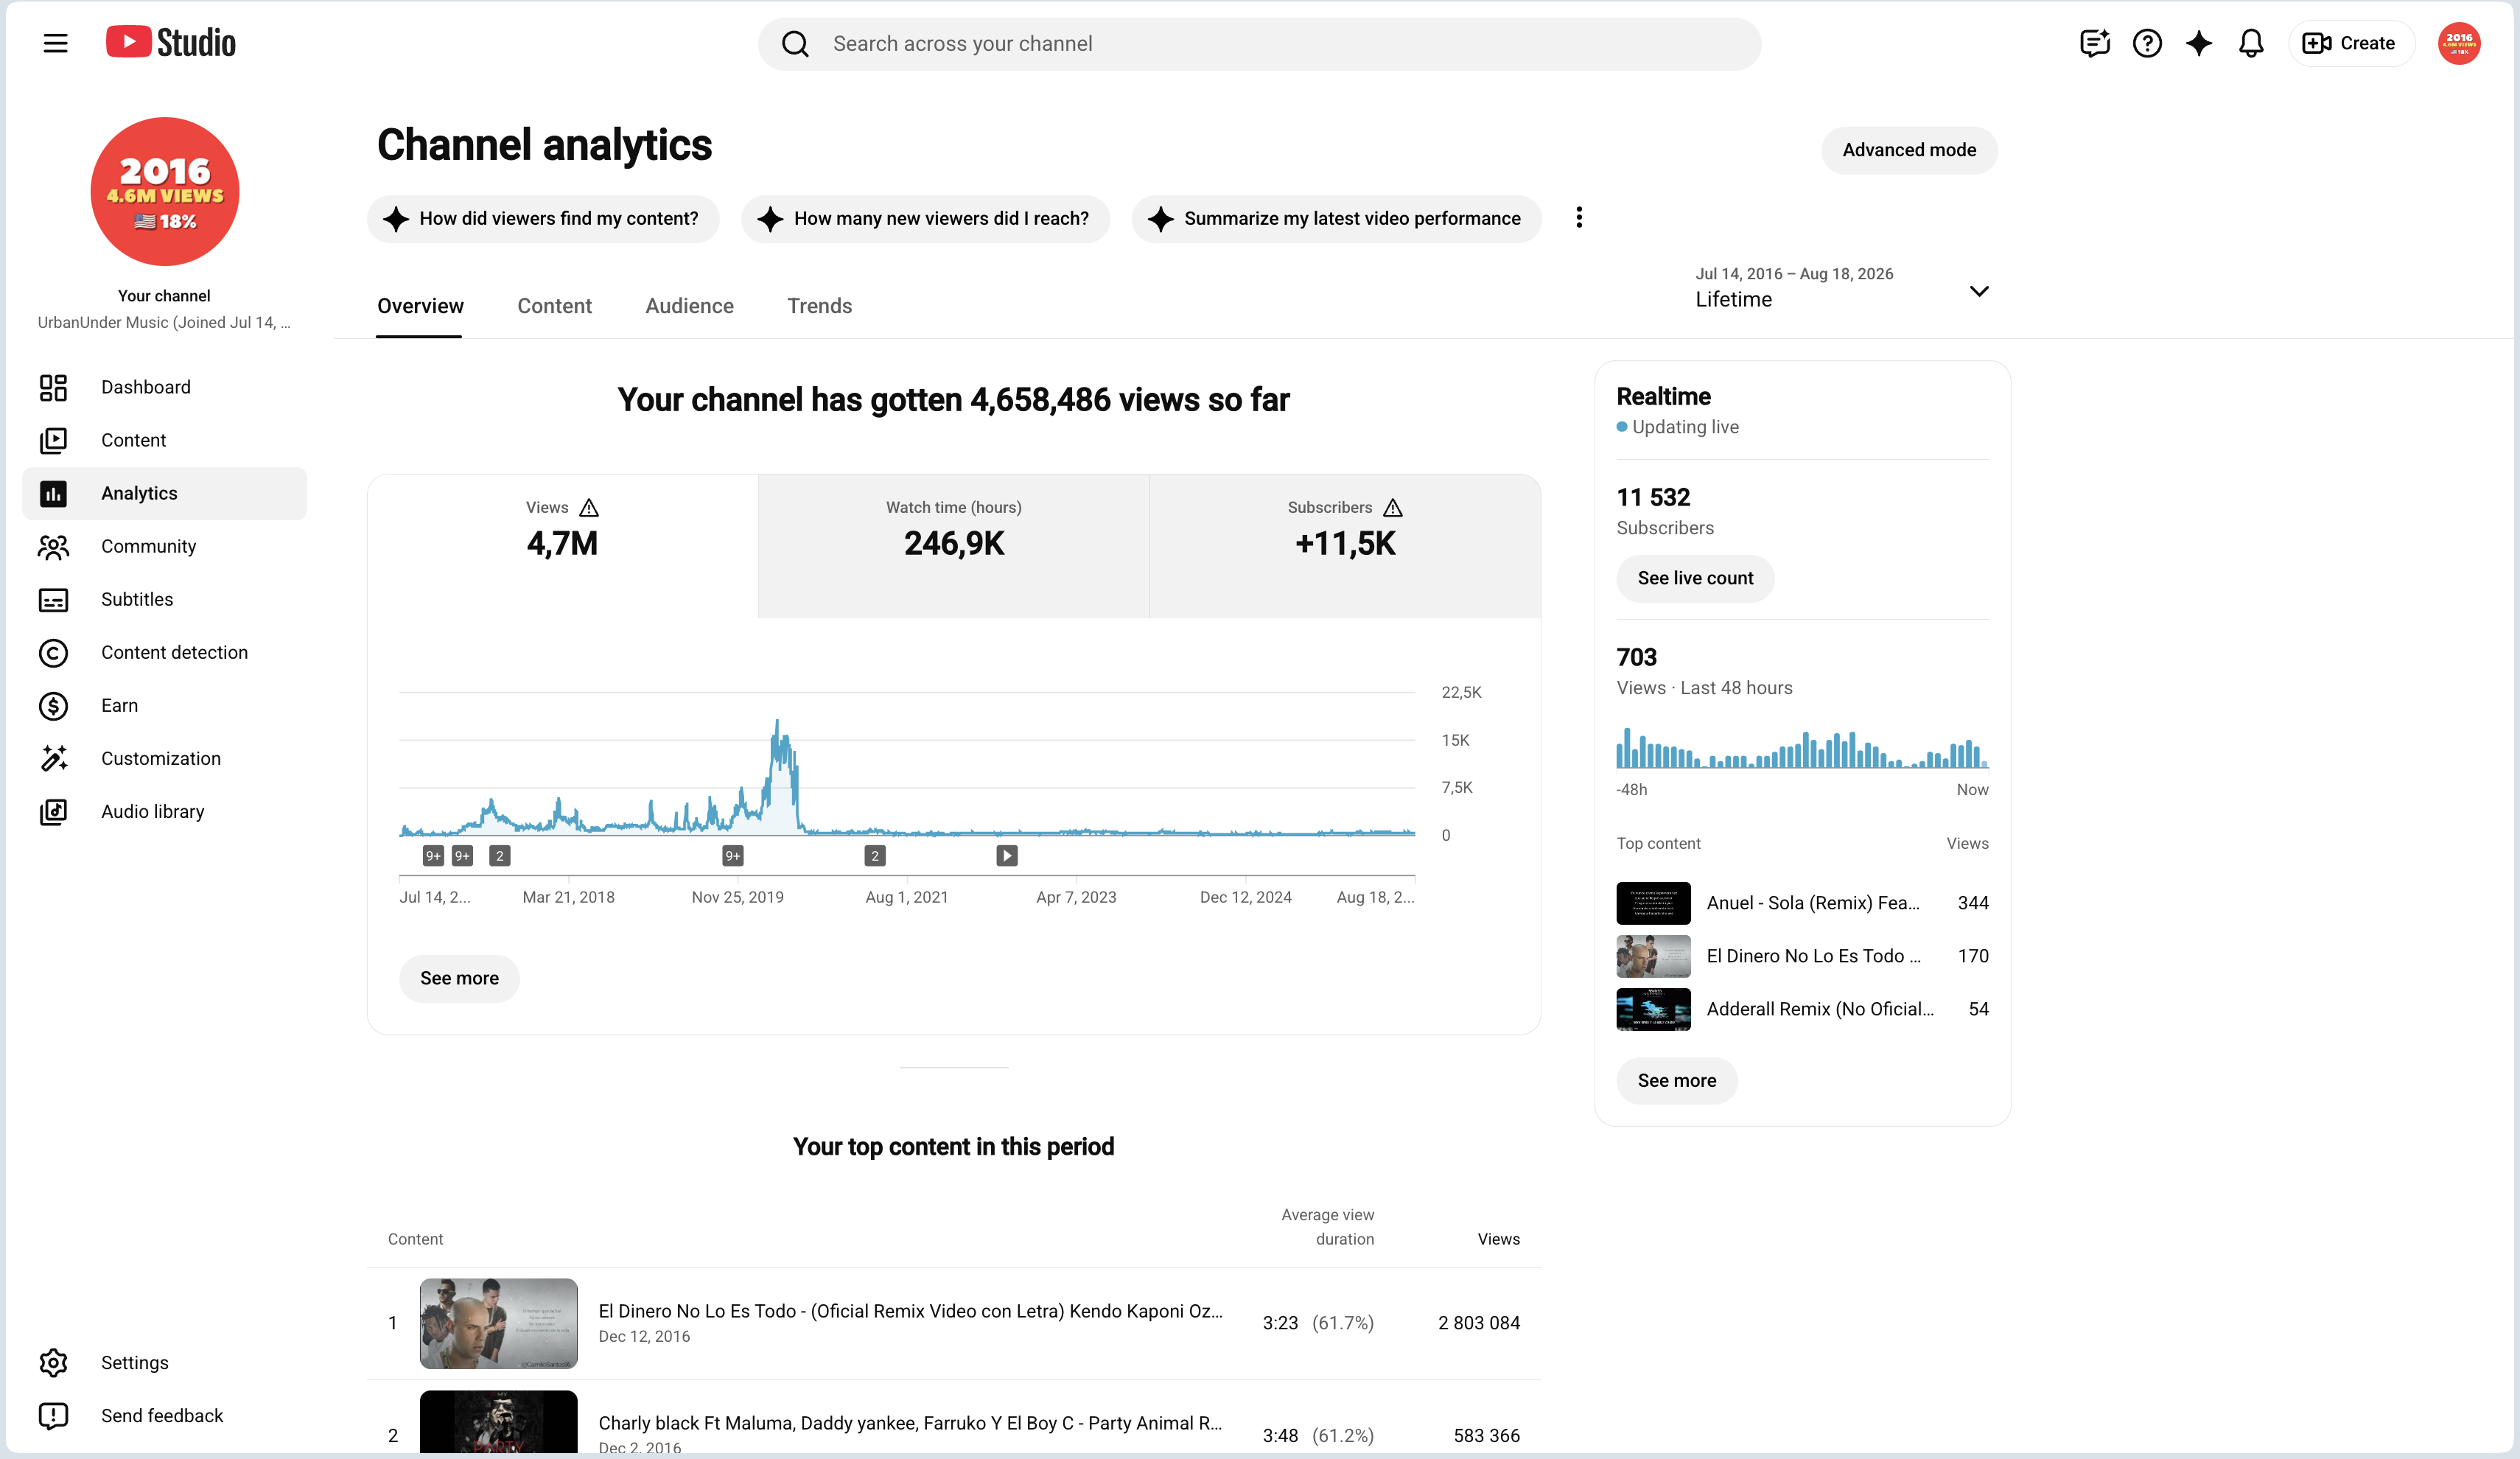Viewport: 2520px width, 1459px height.
Task: Select the Watch time (hours) metric card
Action: pyautogui.click(x=954, y=546)
